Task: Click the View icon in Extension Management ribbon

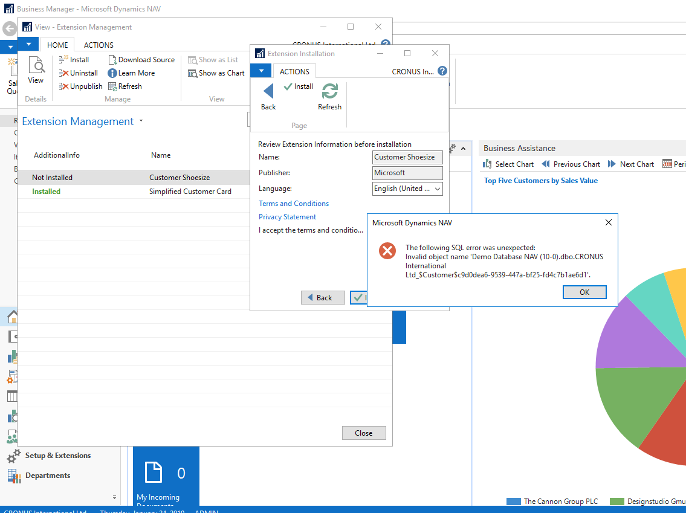Action: (x=36, y=66)
